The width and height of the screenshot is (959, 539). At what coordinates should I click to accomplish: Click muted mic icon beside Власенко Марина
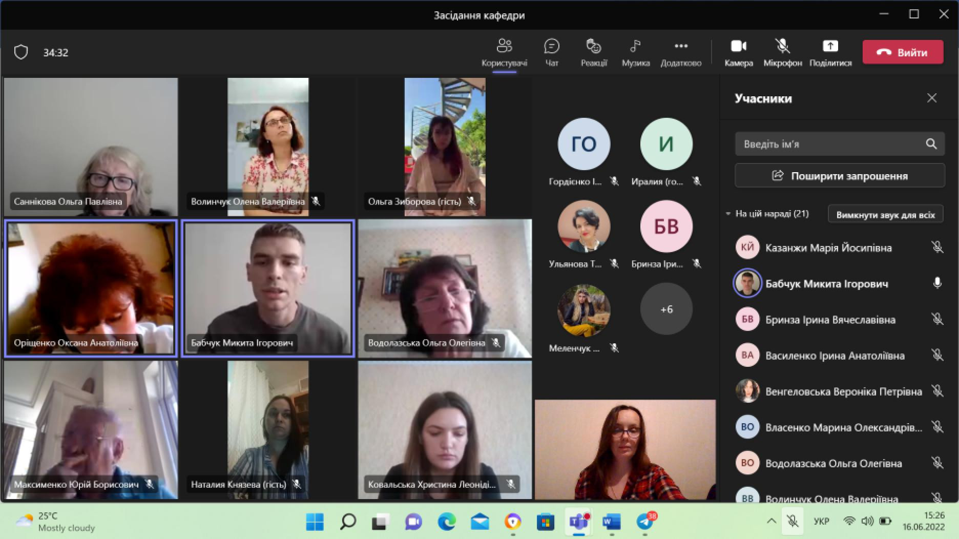937,427
